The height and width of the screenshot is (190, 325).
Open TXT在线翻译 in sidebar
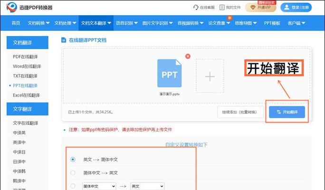click(25, 76)
